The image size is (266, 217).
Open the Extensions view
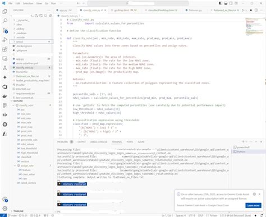click(x=5, y=49)
